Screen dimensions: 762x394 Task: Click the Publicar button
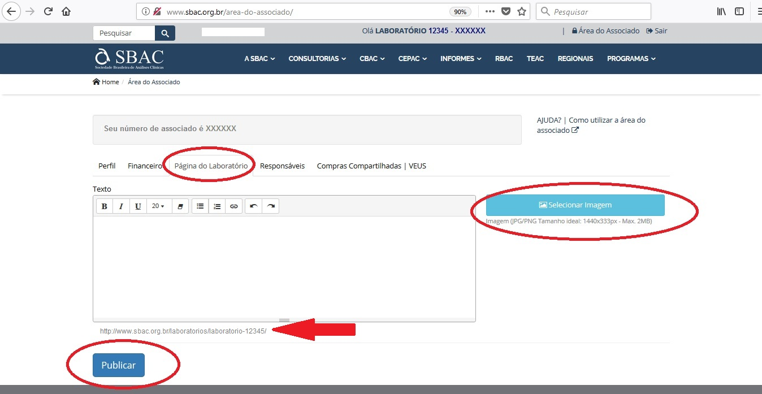click(x=119, y=365)
